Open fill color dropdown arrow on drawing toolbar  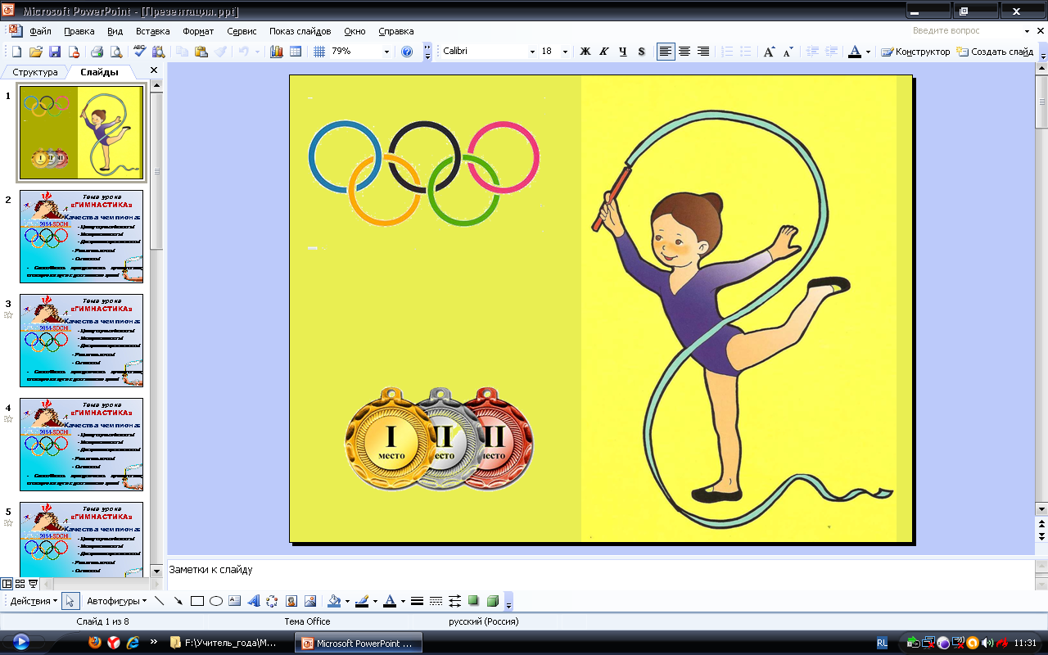click(347, 601)
